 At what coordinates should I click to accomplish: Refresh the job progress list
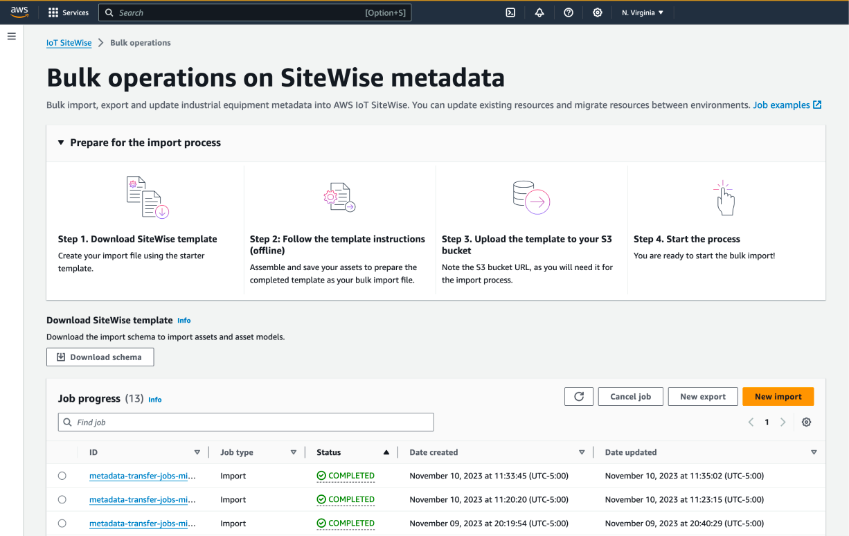(x=578, y=396)
